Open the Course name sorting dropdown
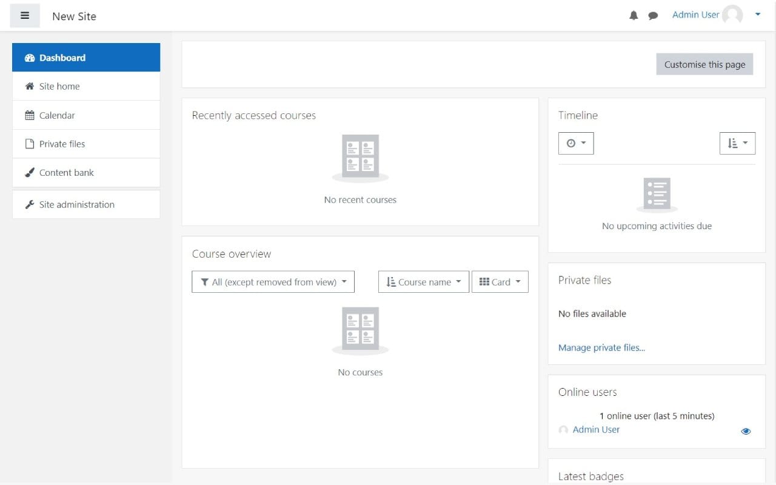Screen dimensions: 776x485 point(423,281)
